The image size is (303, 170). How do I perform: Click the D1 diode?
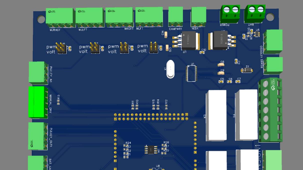(246, 70)
